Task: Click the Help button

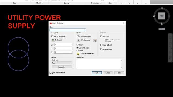Action: (119, 73)
